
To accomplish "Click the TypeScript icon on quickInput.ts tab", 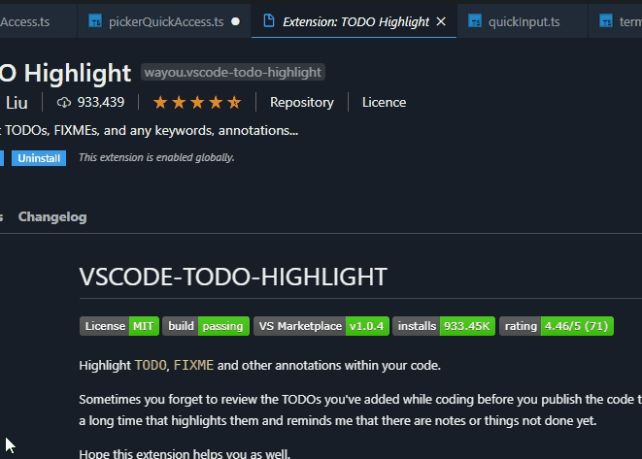I will pyautogui.click(x=475, y=21).
